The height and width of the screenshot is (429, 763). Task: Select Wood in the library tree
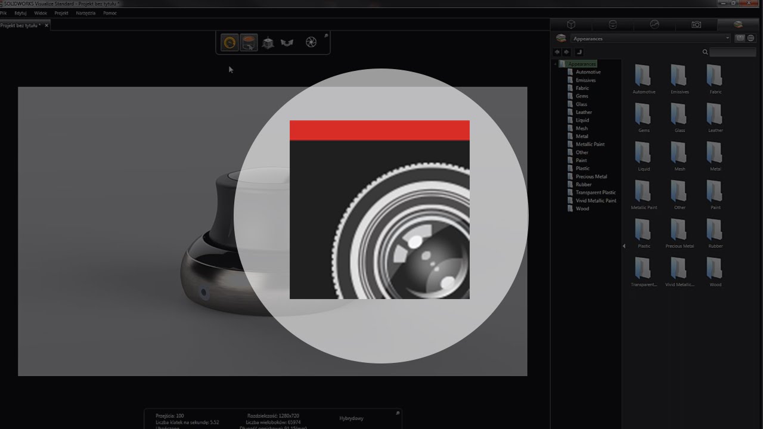coord(582,209)
